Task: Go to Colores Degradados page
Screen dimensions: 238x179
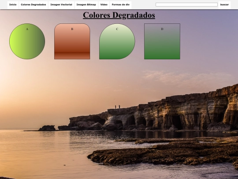Action: pyautogui.click(x=33, y=5)
